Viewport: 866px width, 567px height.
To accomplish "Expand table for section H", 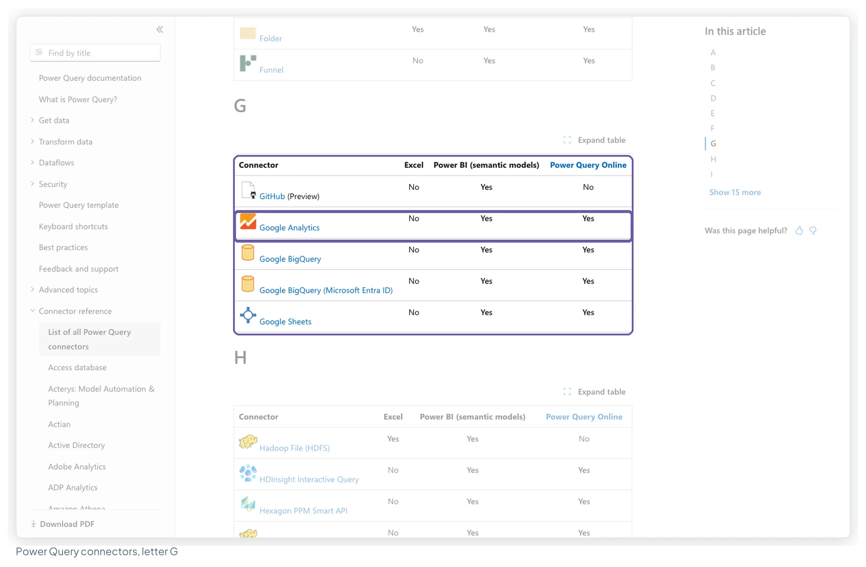I will pyautogui.click(x=594, y=392).
